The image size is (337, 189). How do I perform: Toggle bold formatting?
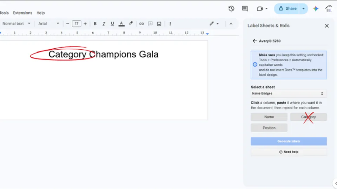click(x=95, y=23)
